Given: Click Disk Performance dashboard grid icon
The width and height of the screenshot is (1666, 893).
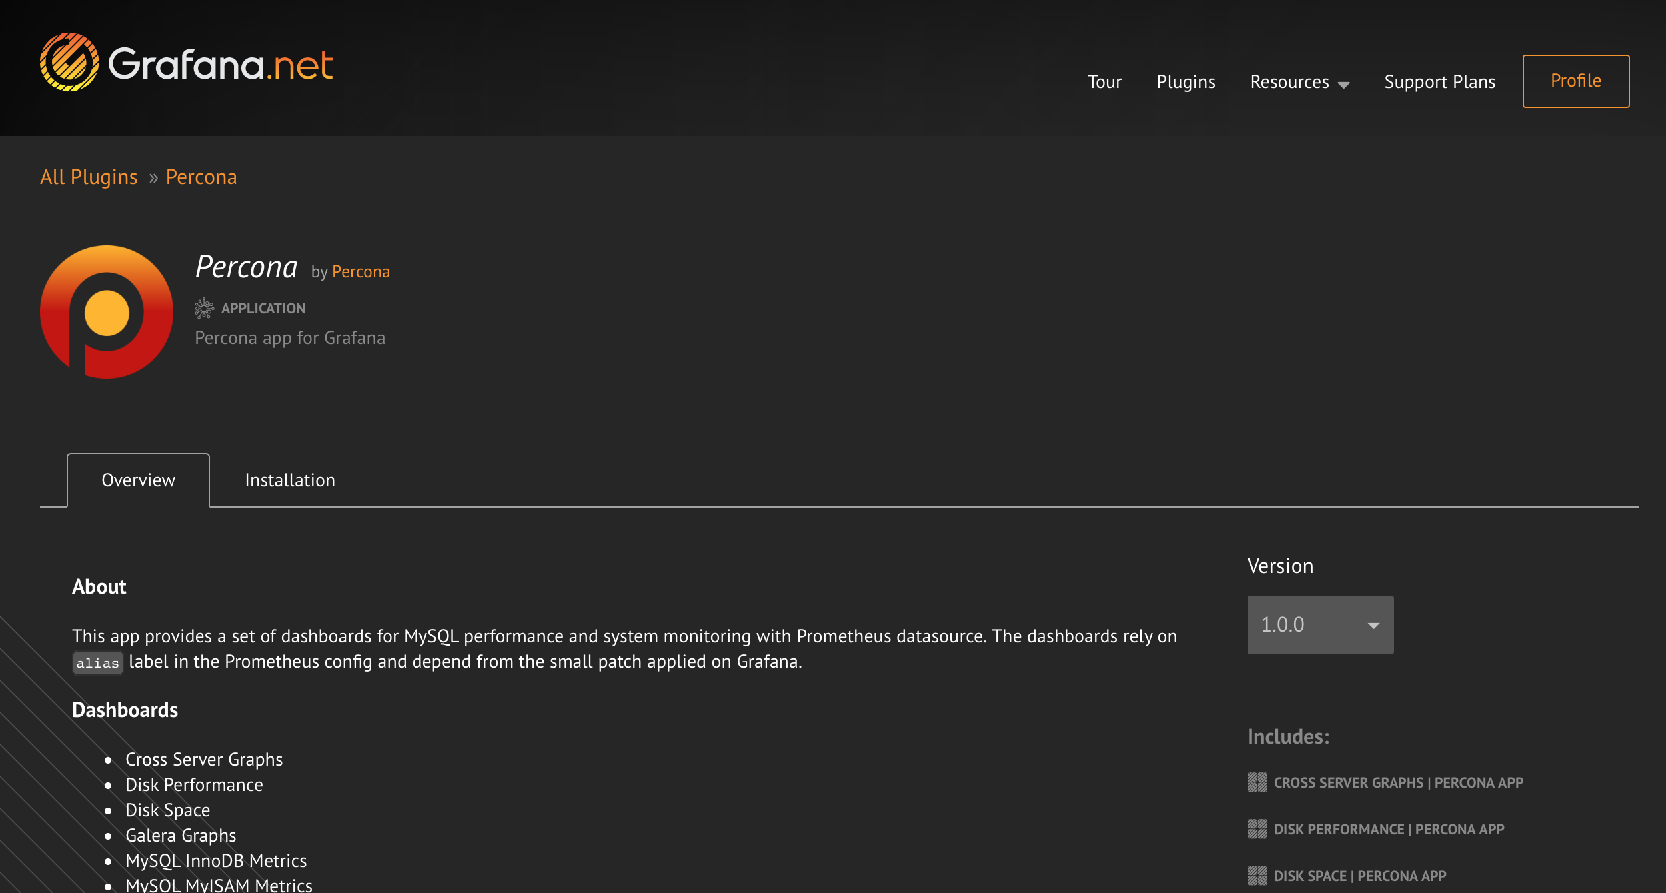Looking at the screenshot, I should tap(1257, 829).
